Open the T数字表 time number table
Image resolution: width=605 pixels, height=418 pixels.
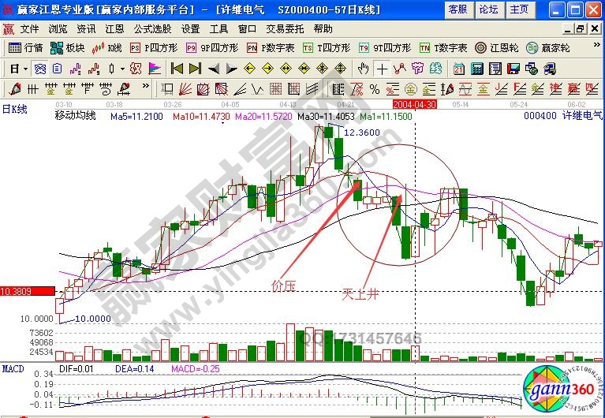443,47
